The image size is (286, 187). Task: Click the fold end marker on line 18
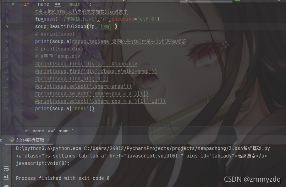(x=22, y=109)
